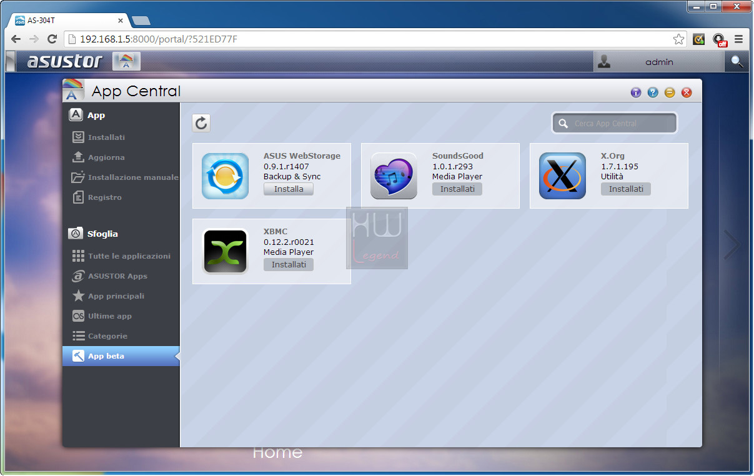Click version text 0.12.2.r0021
Screen dimensions: 754x476
[x=289, y=242]
